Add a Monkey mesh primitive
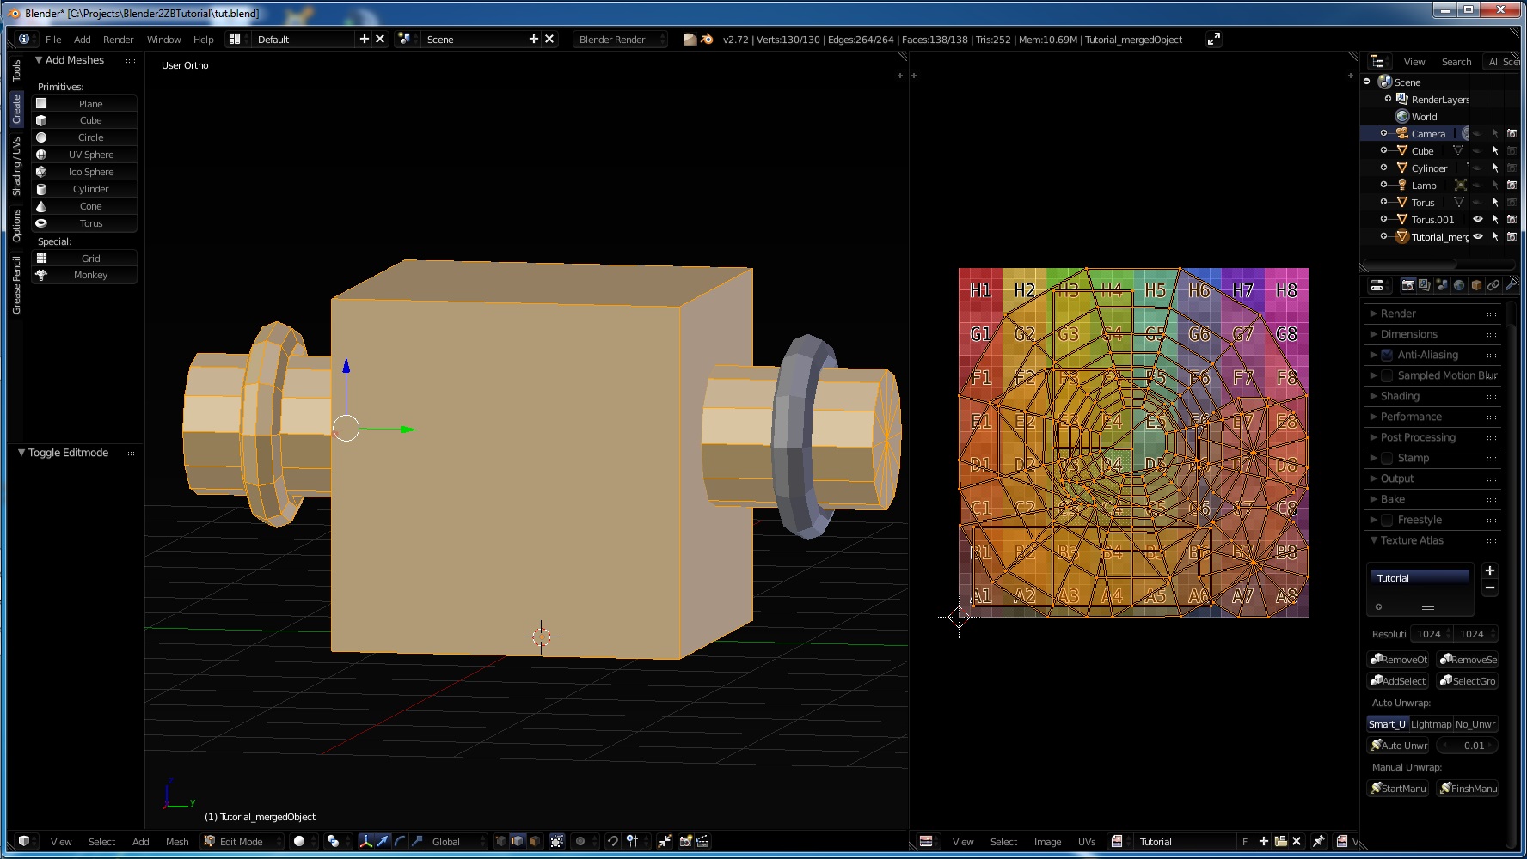 pyautogui.click(x=84, y=275)
